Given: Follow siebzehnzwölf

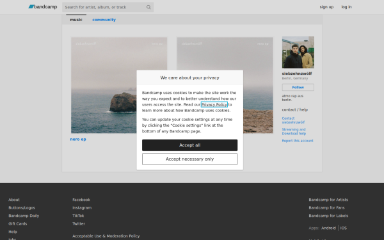Looking at the screenshot, I should tap(298, 87).
